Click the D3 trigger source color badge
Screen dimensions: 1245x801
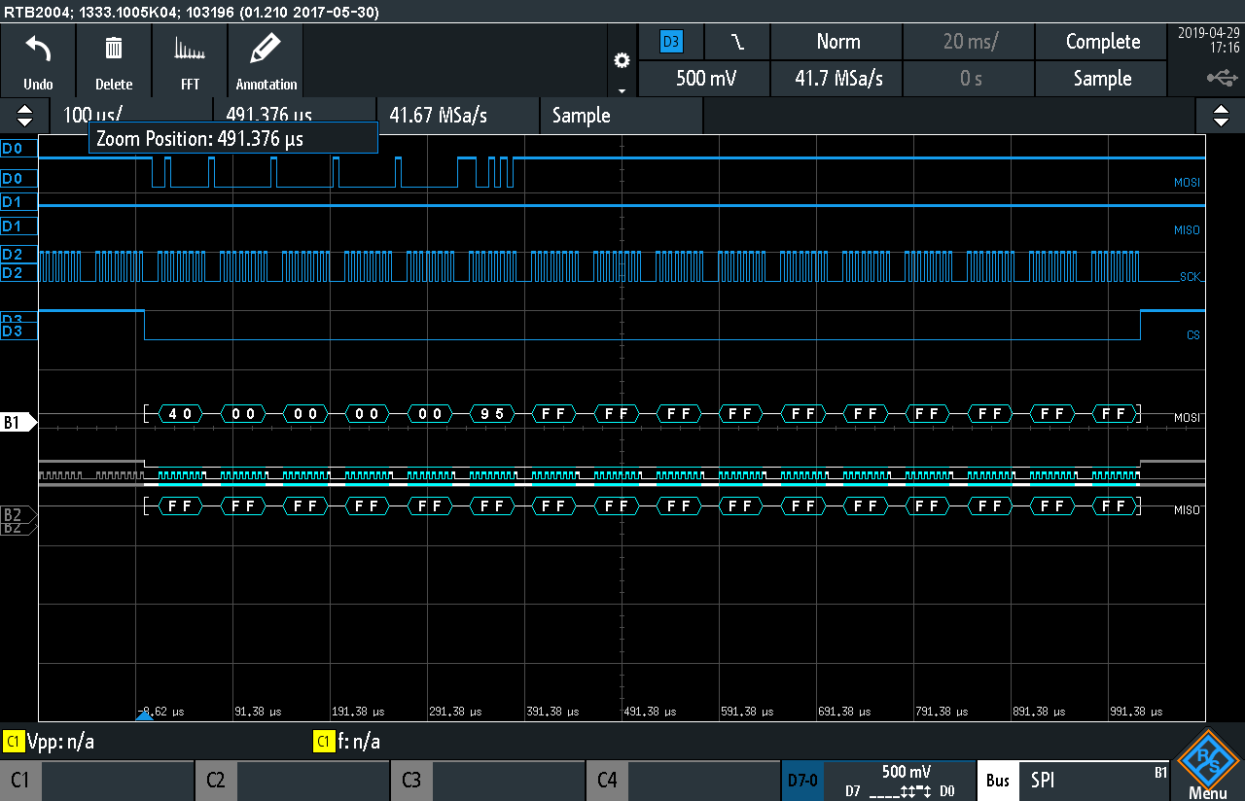(x=671, y=42)
